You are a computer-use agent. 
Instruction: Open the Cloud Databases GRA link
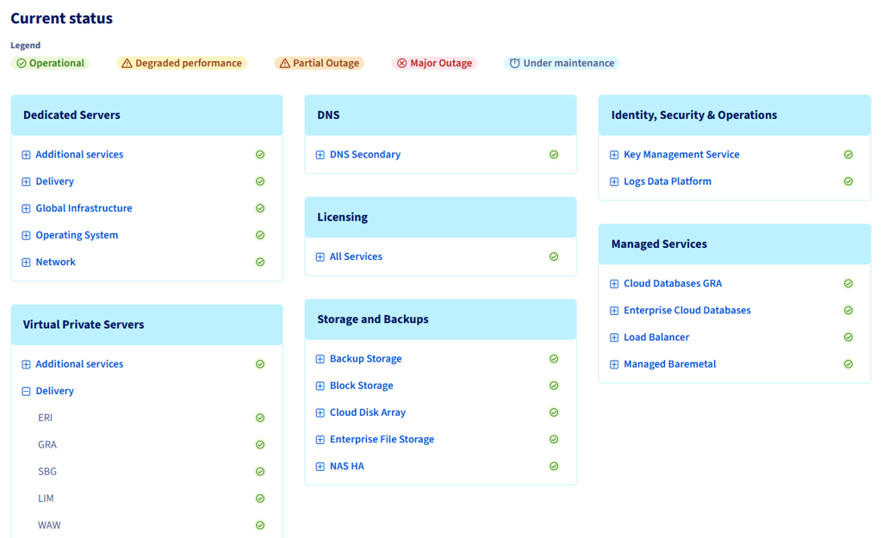(673, 283)
